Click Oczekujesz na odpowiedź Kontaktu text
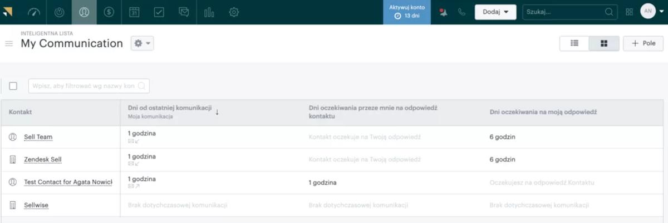This screenshot has height=223, width=668. click(x=542, y=183)
